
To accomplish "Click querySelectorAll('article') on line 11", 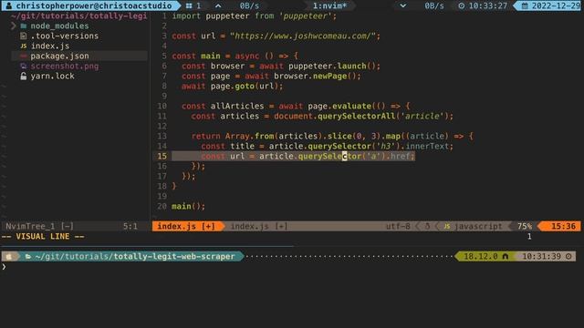I will pos(383,117).
